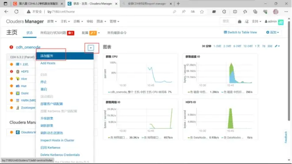Open the browser split screen icon
This screenshot has height=164, width=292.
[x=235, y=12]
